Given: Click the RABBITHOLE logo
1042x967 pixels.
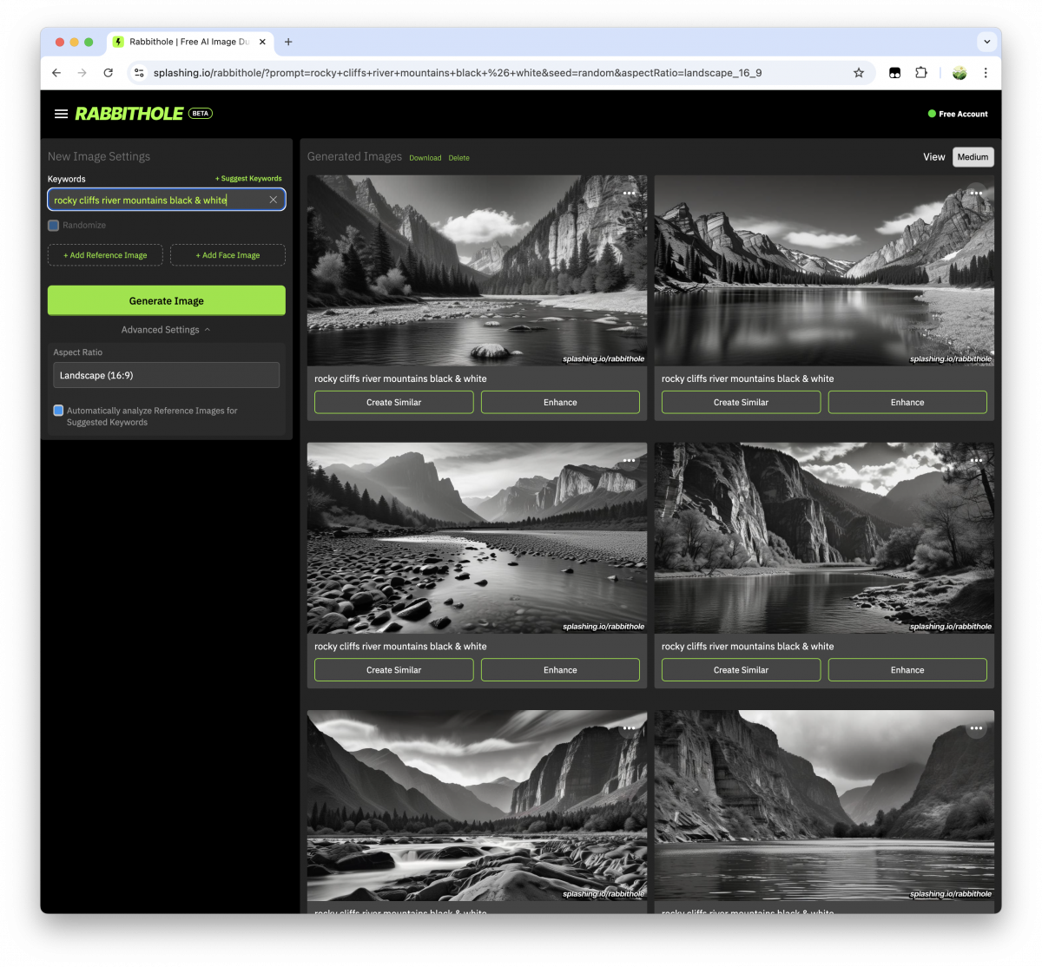Looking at the screenshot, I should click(x=129, y=114).
